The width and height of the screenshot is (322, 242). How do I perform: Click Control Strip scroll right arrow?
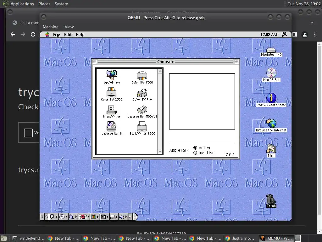(130, 217)
